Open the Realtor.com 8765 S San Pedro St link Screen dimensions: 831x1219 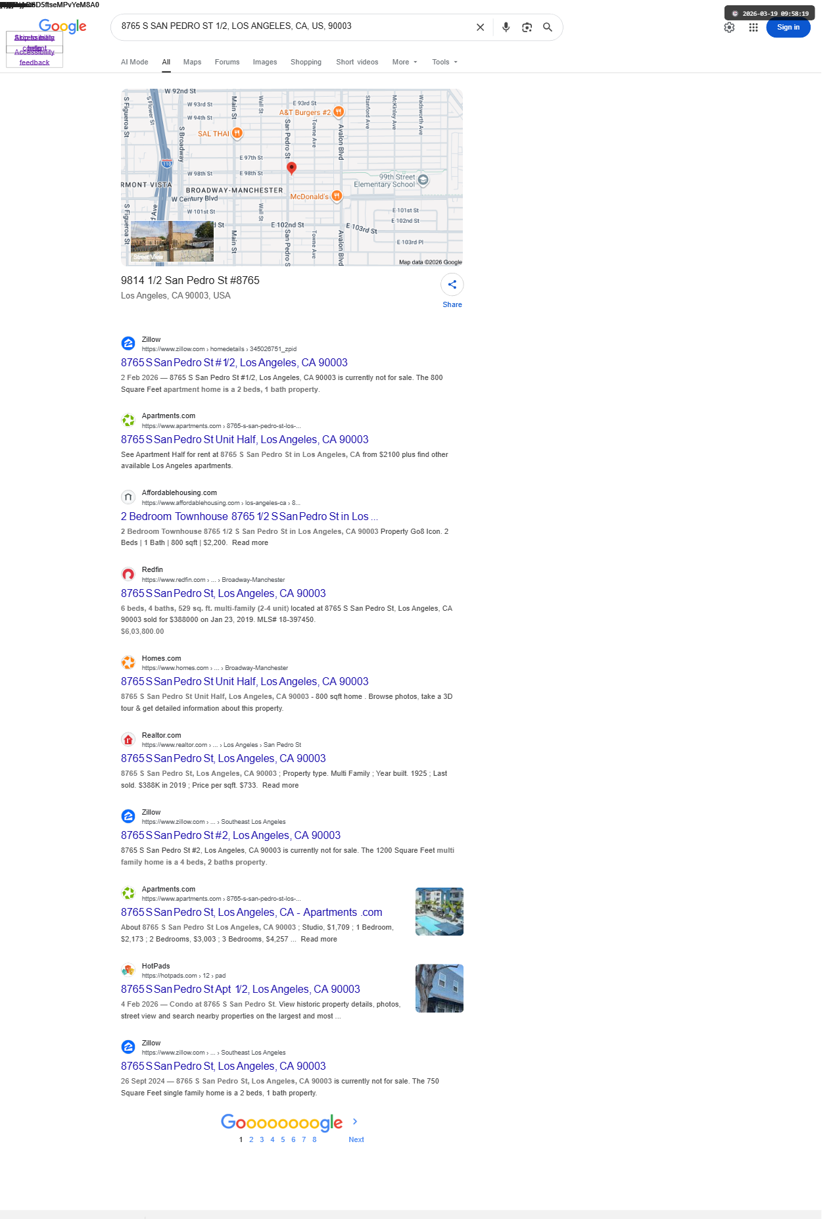pos(224,758)
